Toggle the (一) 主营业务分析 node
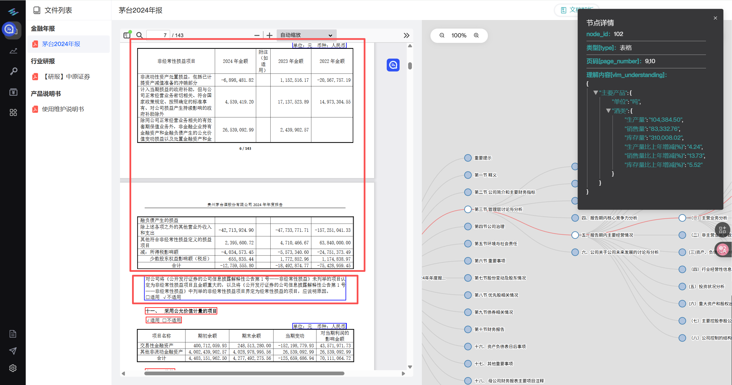Screen dimensions: 732x385 [682, 218]
